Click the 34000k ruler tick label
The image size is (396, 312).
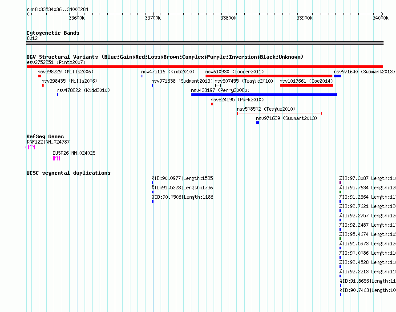click(x=380, y=18)
